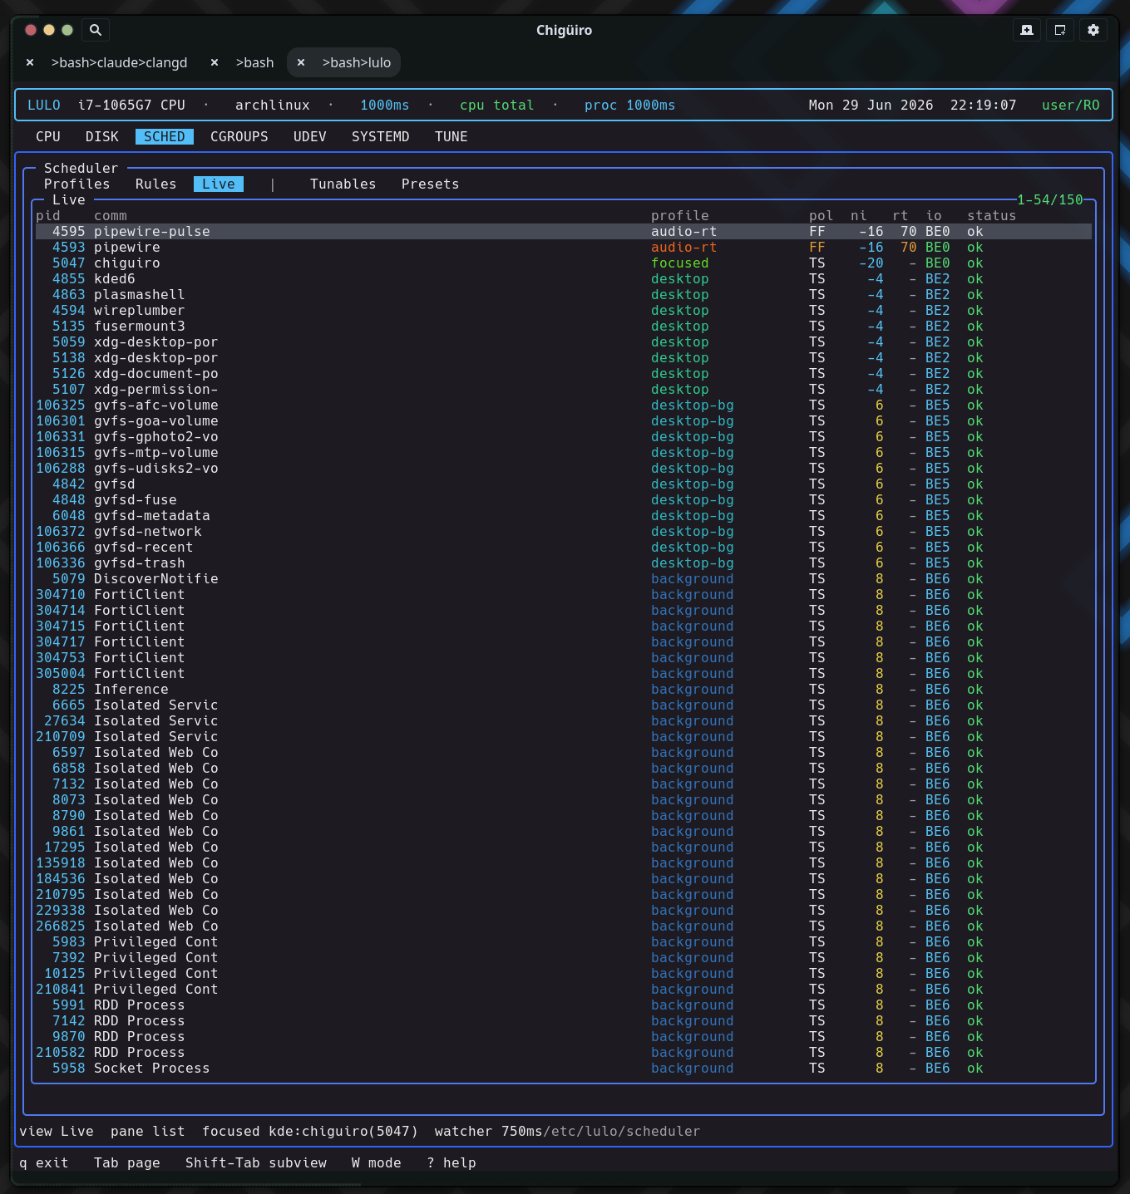Switch to the >bash>claude>clangd tab
This screenshot has width=1130, height=1194.
pos(119,62)
